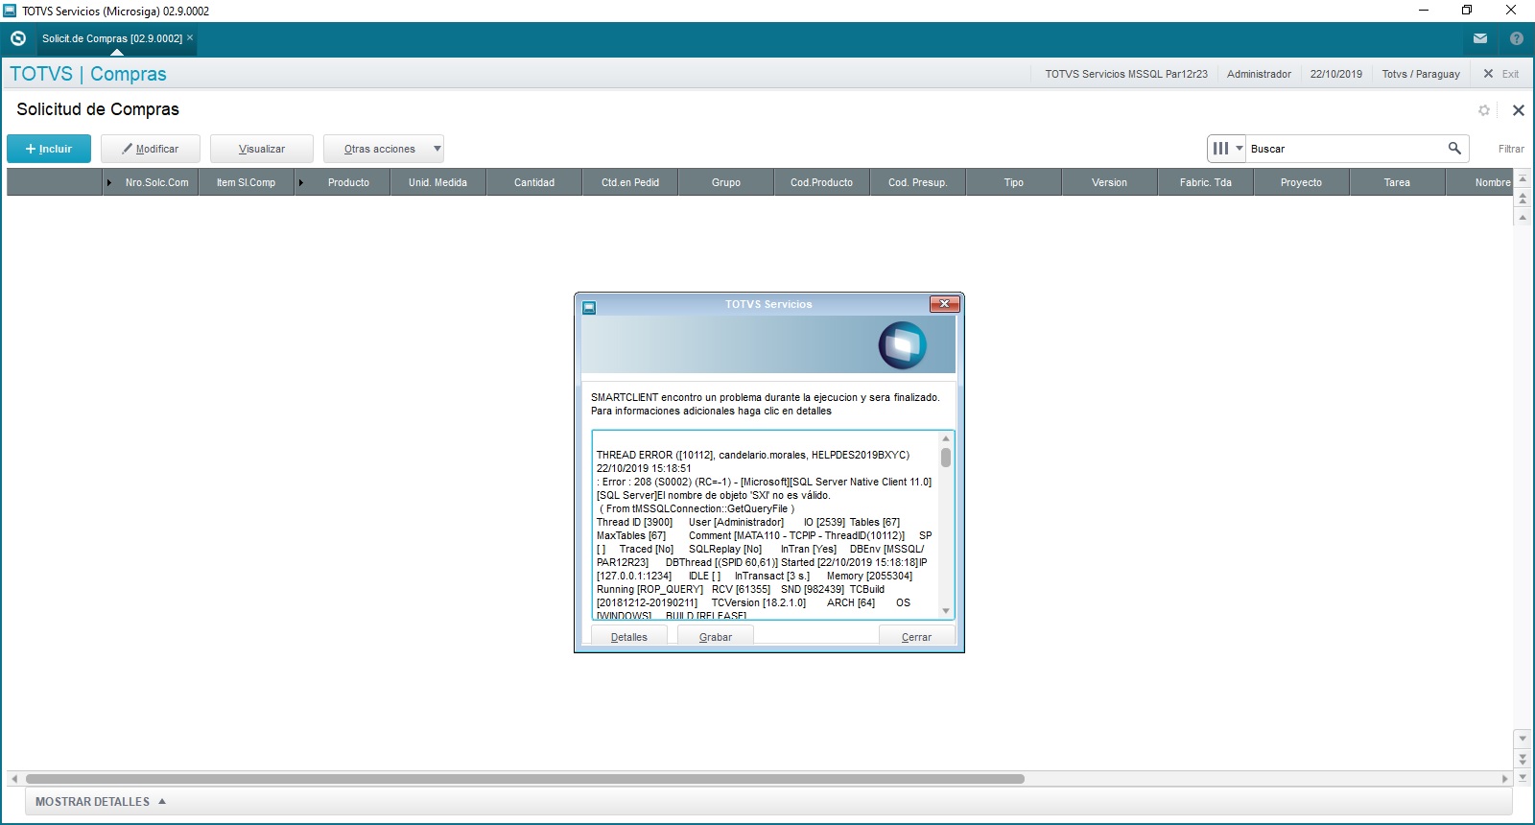Image resolution: width=1535 pixels, height=825 pixels.
Task: Click the Proyecto column header
Action: tap(1302, 182)
